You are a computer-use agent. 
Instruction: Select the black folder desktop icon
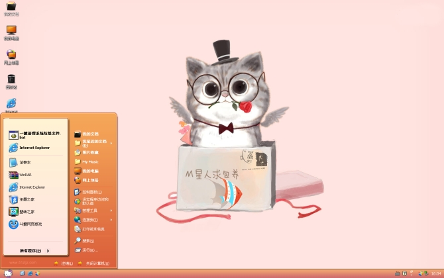click(11, 9)
